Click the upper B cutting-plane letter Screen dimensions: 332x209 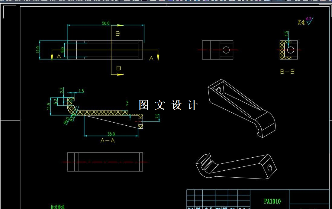click(118, 34)
